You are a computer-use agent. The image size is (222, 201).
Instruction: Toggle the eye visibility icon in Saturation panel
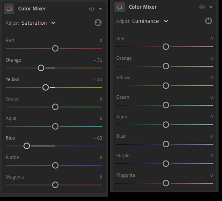click(x=92, y=9)
